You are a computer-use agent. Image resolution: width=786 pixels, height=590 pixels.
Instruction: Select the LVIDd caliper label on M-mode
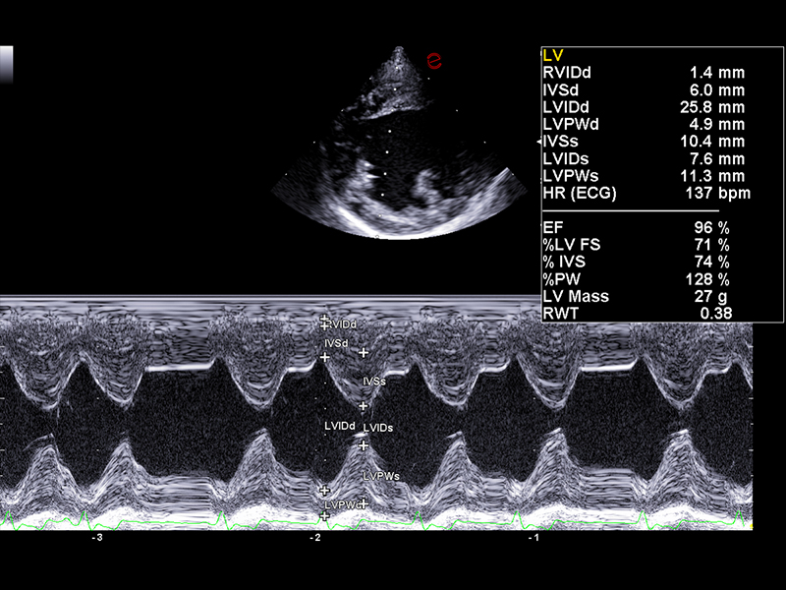[340, 426]
